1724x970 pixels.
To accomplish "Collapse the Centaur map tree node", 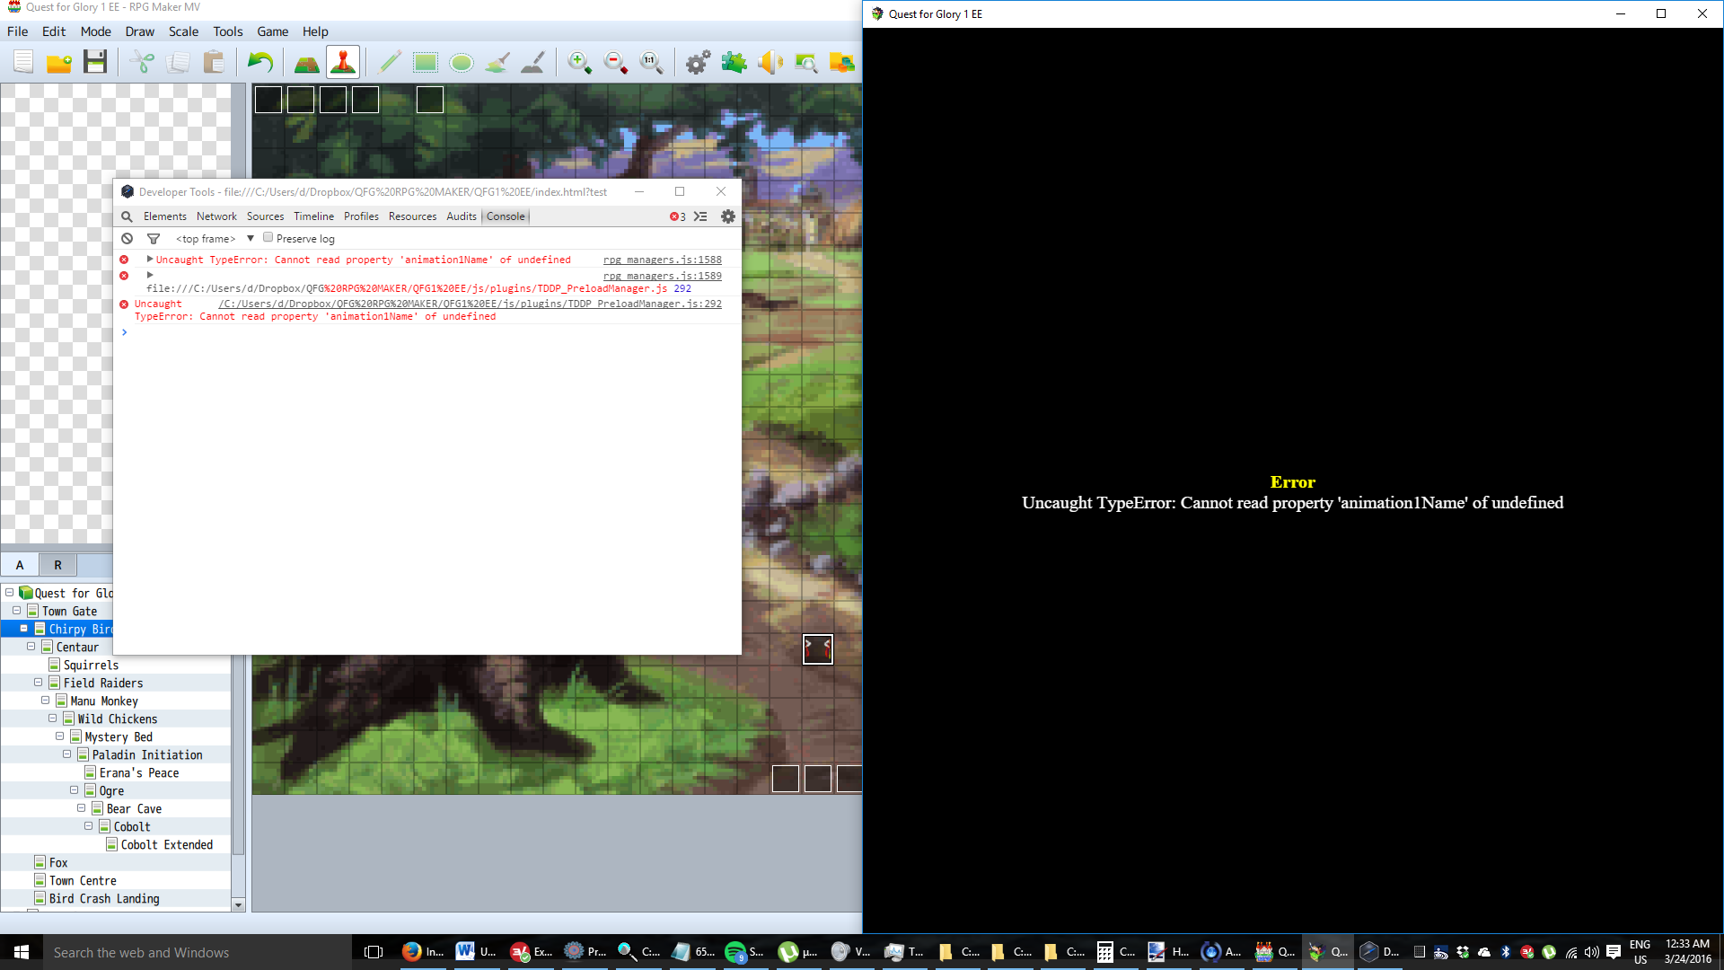I will (x=31, y=647).
